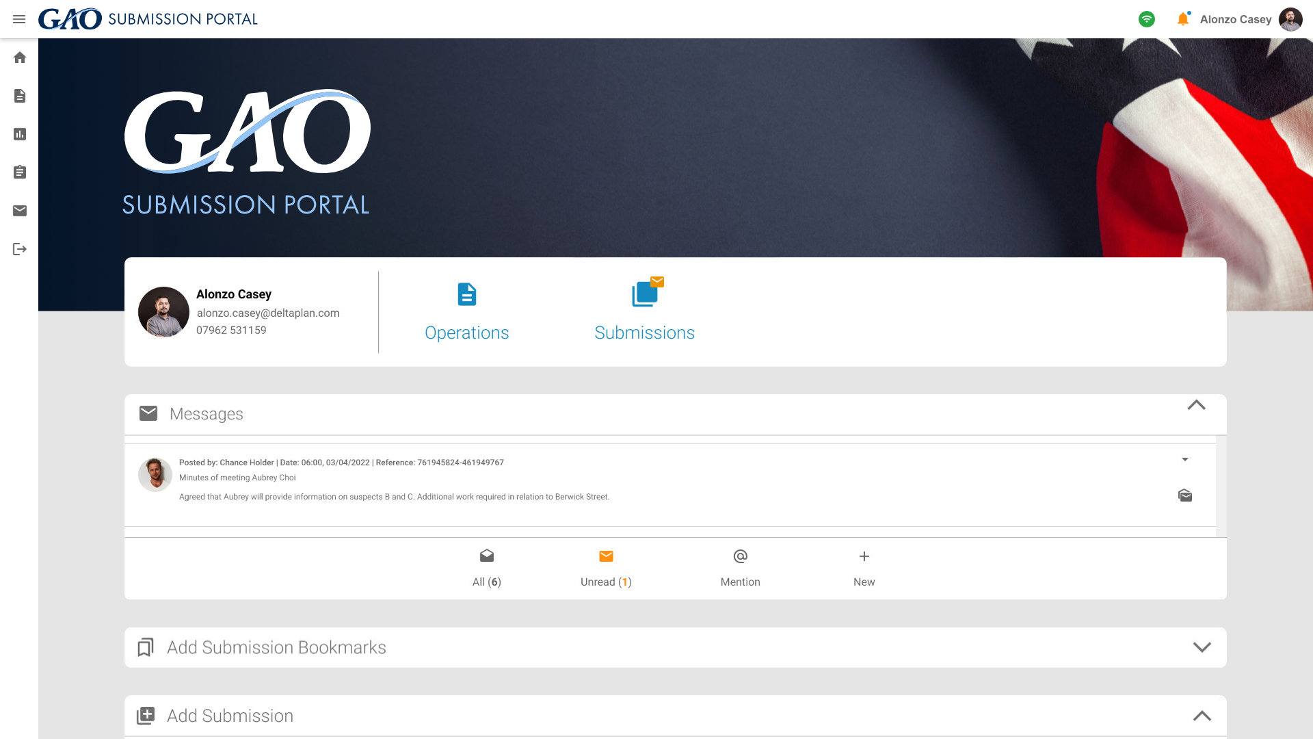Open the Reports bar-chart icon in sidebar
This screenshot has height=739, width=1313.
click(19, 134)
